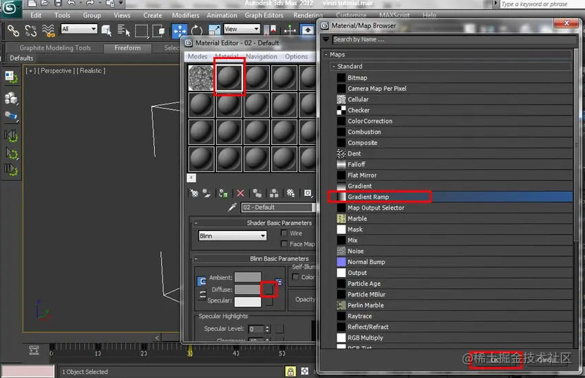The image size is (585, 378).
Task: Toggle the Ambient-Diffuse map lock button
Action: (x=279, y=282)
